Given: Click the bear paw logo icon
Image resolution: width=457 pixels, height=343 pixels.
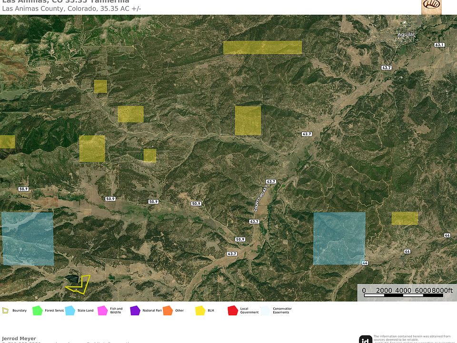Looking at the screenshot, I should pos(432,6).
